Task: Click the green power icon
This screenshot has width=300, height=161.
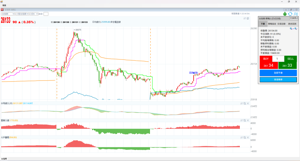Action: pyautogui.click(x=285, y=14)
